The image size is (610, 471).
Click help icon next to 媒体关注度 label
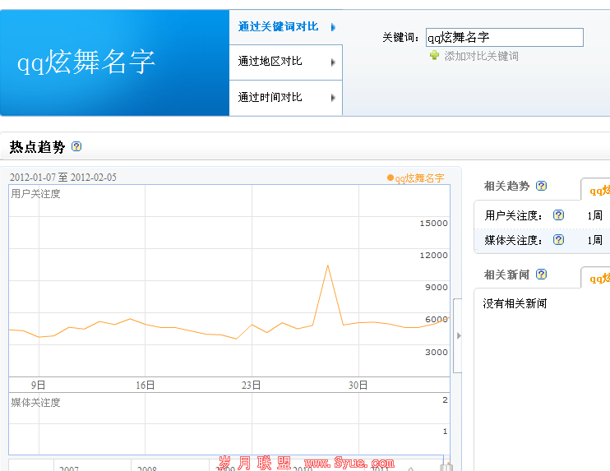(558, 240)
